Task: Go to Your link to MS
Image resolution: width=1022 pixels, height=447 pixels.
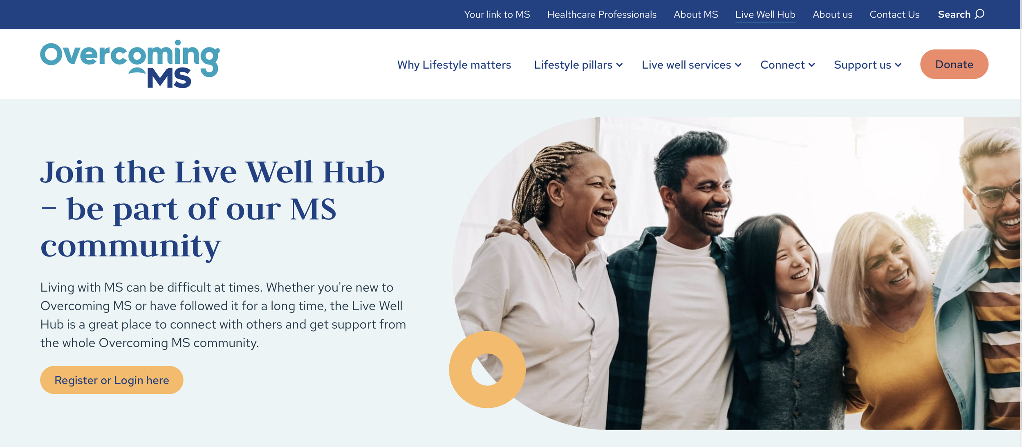Action: [x=497, y=14]
